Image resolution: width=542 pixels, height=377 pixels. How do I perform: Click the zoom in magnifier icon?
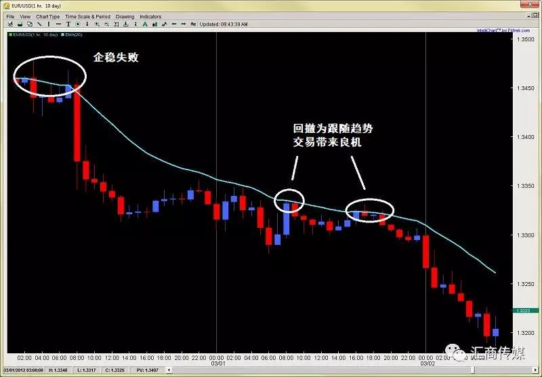[x=97, y=24]
